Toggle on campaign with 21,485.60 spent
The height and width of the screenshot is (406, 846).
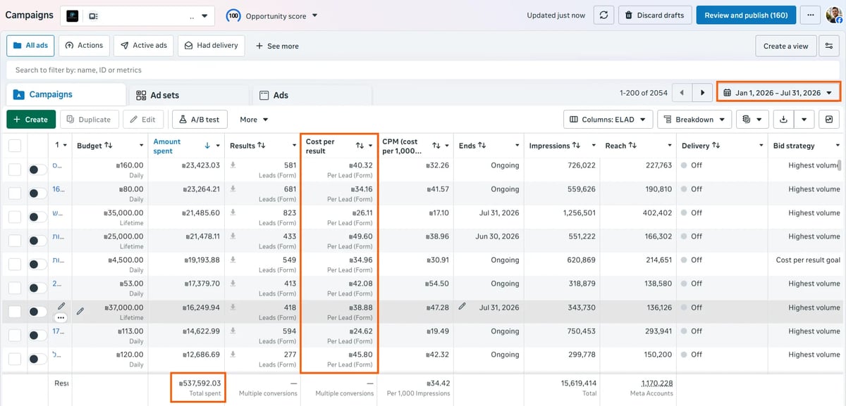(37, 217)
